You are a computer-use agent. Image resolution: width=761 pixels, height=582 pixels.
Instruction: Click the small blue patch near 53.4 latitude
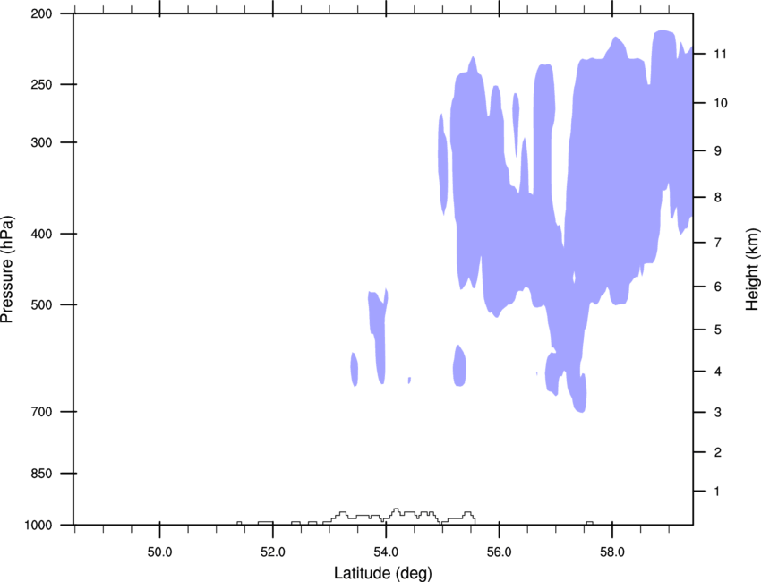[355, 370]
